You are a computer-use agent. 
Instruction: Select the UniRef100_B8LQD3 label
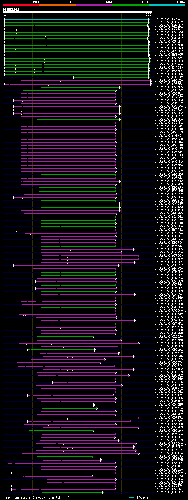click(x=169, y=343)
